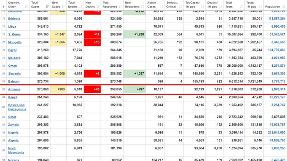
Task: Select Ethiopia serious critical 735
Action: [x=179, y=19]
